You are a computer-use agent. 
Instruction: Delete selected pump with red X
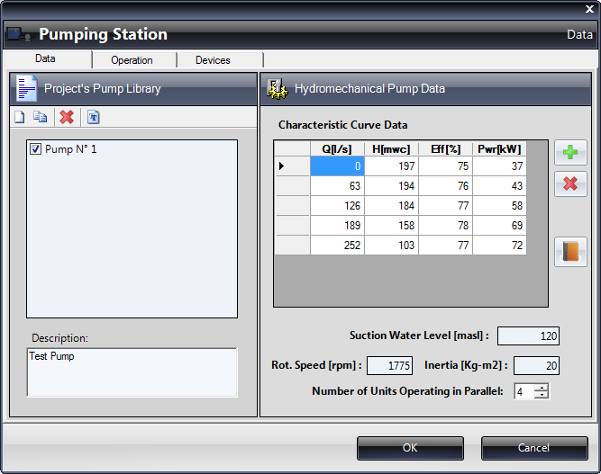[66, 117]
